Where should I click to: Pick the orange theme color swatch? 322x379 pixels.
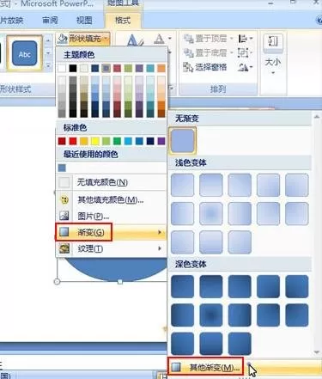pos(161,68)
